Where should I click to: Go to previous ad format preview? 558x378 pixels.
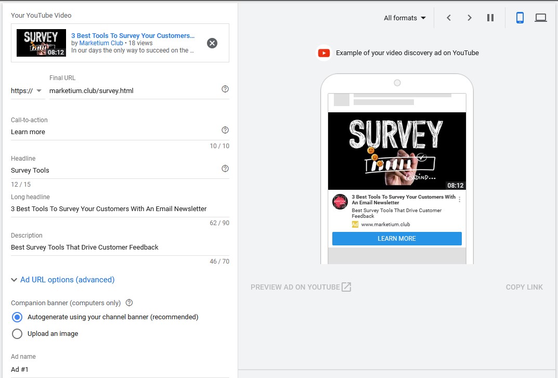449,18
